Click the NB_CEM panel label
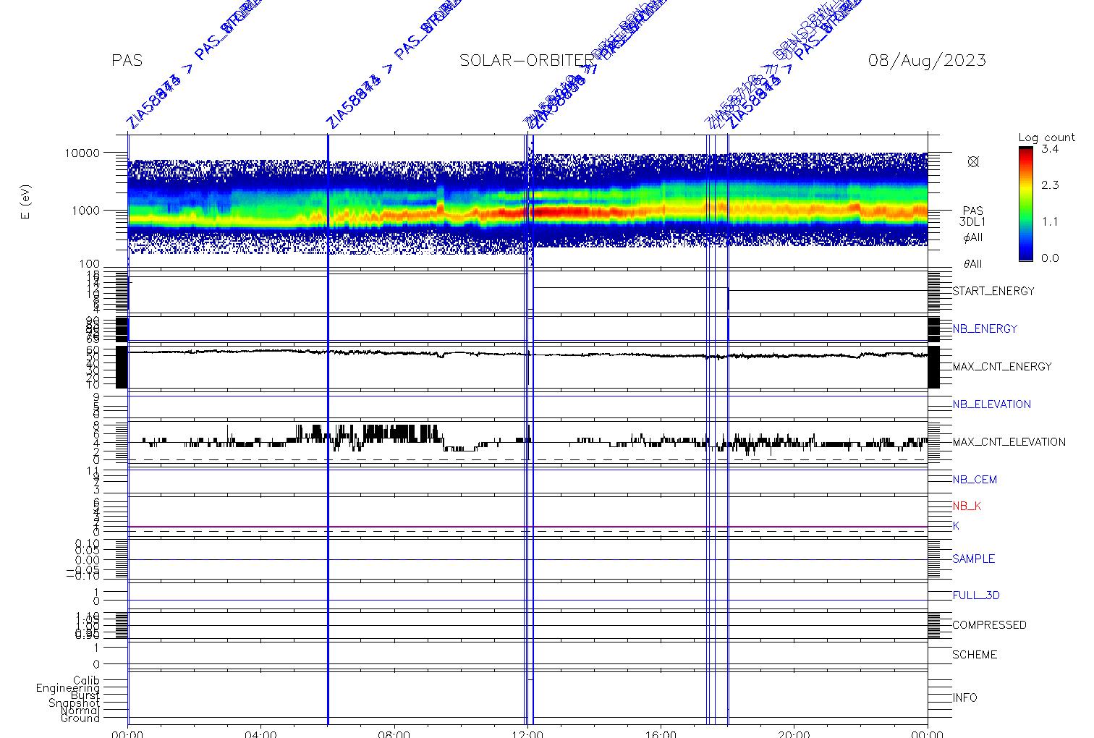This screenshot has height=738, width=1094. coord(975,480)
